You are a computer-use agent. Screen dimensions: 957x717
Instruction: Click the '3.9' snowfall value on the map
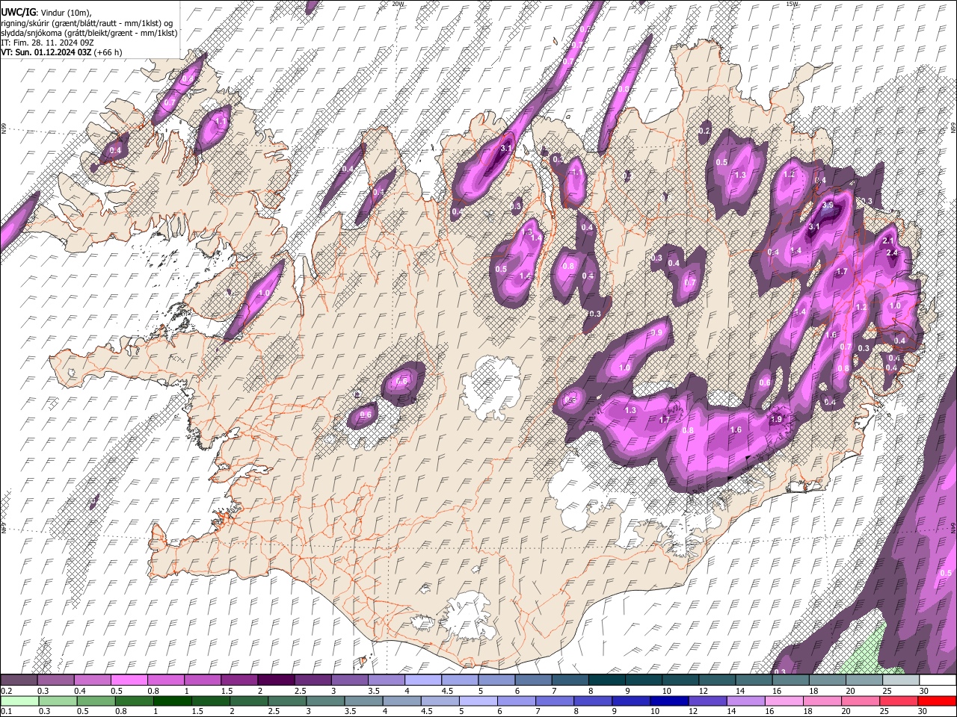[828, 205]
